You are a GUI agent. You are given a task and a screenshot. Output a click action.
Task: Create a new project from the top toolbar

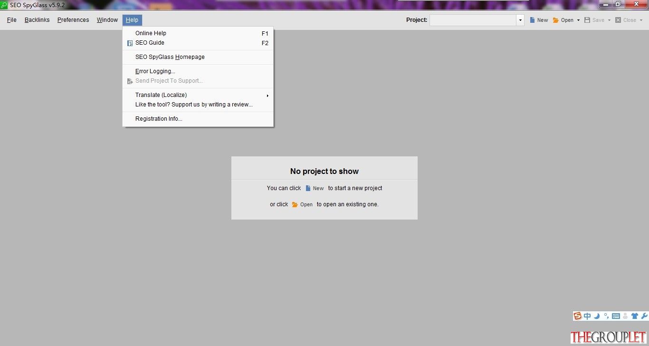pyautogui.click(x=539, y=20)
